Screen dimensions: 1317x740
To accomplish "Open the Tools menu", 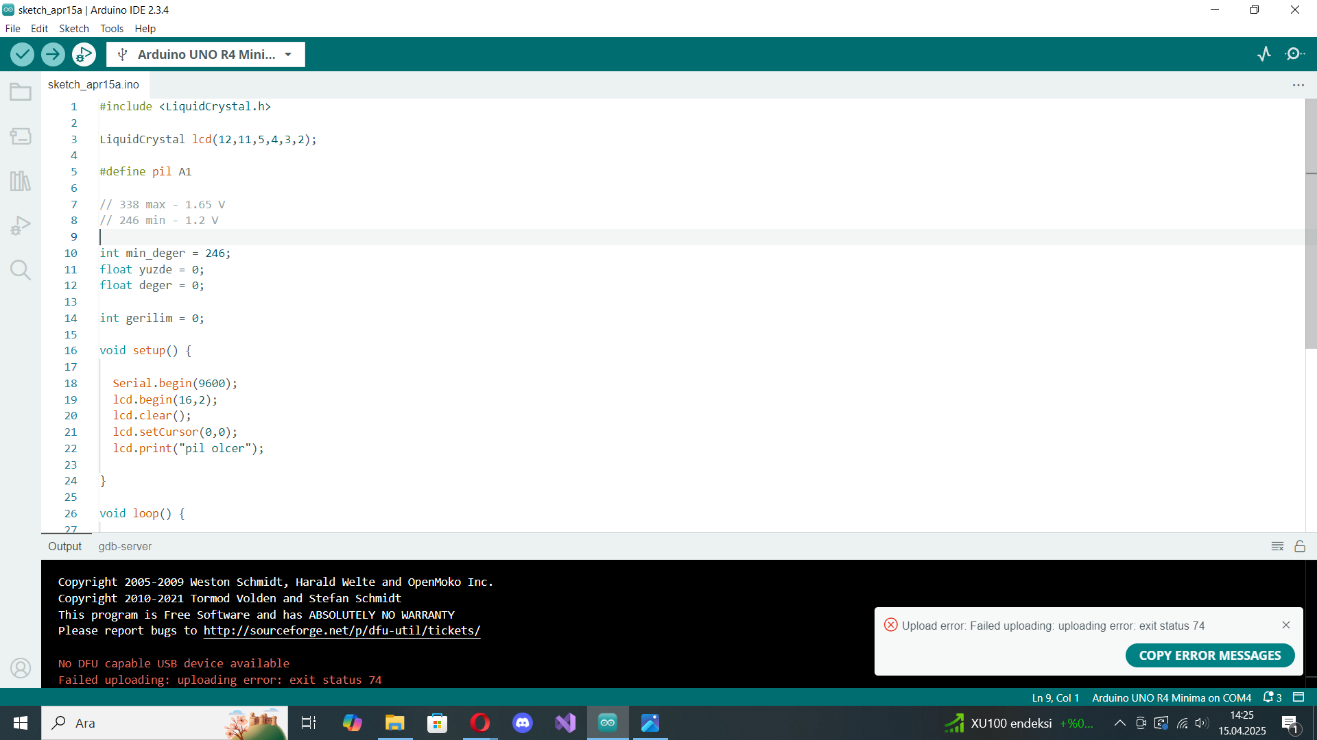I will coord(112,29).
